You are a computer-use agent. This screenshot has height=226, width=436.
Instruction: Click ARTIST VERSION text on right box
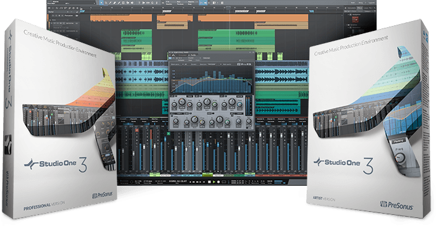(324, 198)
